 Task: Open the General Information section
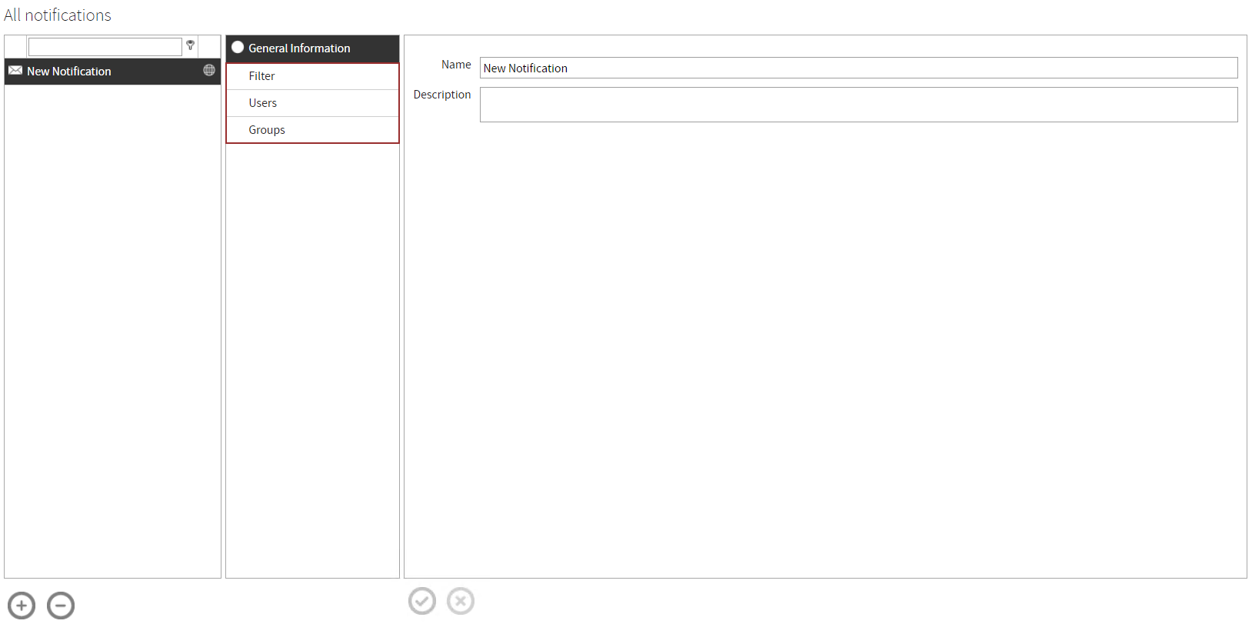tap(312, 48)
